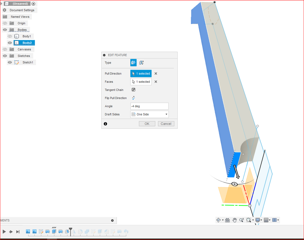This screenshot has width=304, height=240.
Task: Select the Fixed Plane draft type icon
Action: [x=133, y=63]
